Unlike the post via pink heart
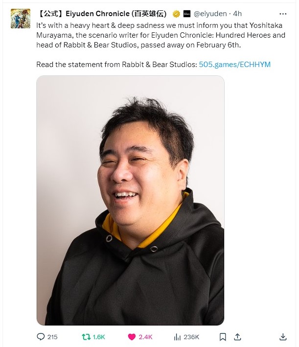Screen dimensions: 299x347 pyautogui.click(x=132, y=337)
